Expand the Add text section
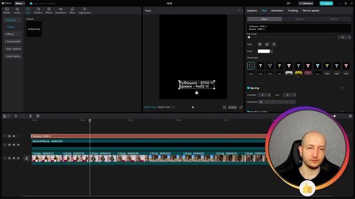355x199 pixels. pyautogui.click(x=13, y=20)
